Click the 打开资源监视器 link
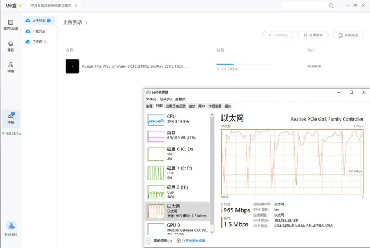 193,241
